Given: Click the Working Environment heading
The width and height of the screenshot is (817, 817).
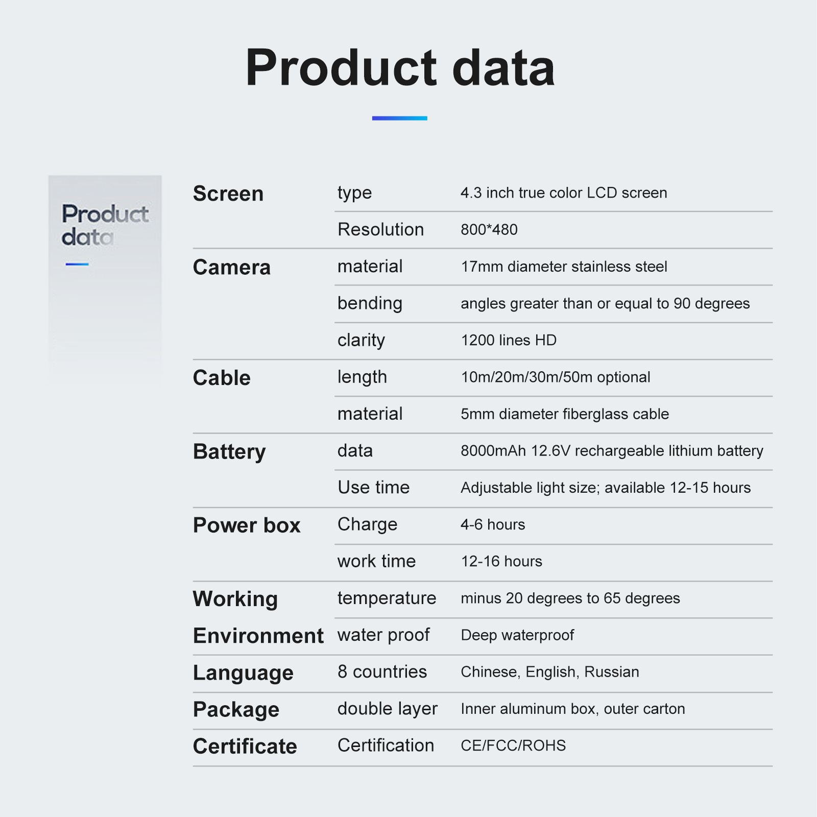Looking at the screenshot, I should click(x=258, y=617).
